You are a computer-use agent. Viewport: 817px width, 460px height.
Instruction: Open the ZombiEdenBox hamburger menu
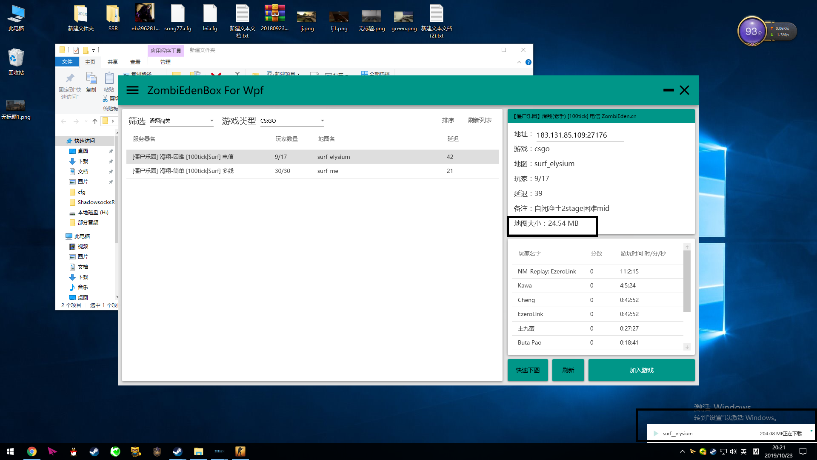[132, 90]
